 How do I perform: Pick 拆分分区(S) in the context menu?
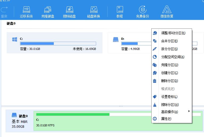[x=172, y=49]
